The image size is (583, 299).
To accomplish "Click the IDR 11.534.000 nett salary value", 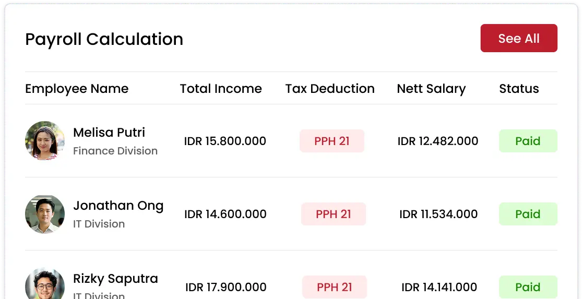I will point(438,214).
